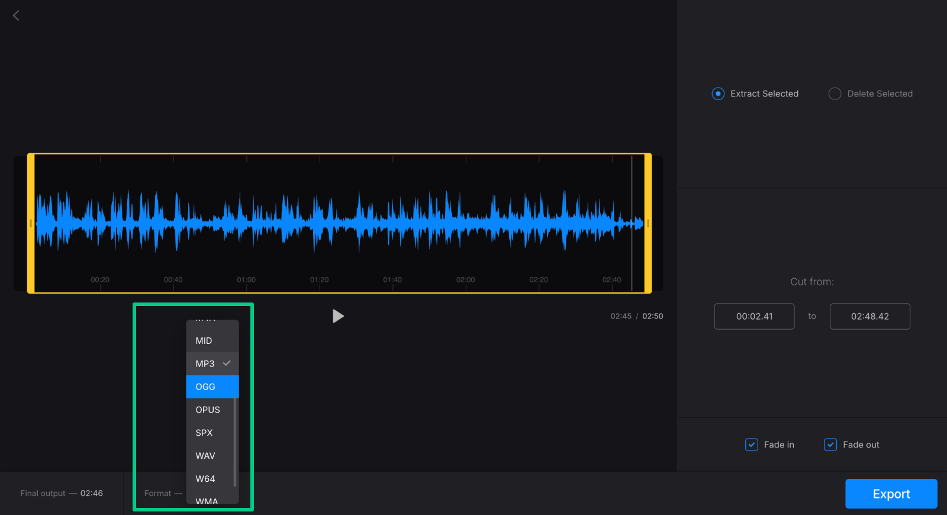Go back using the back arrow
The height and width of the screenshot is (515, 947).
point(16,15)
